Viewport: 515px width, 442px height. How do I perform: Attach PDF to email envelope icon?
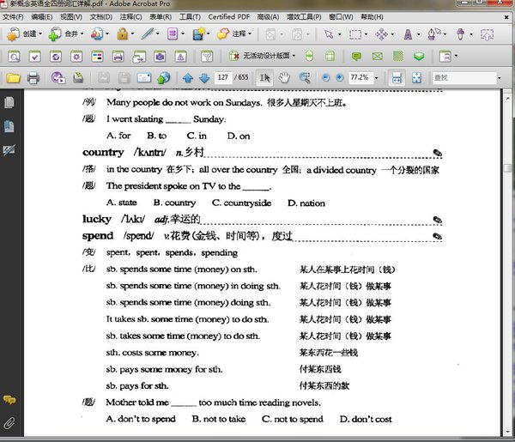(144, 78)
